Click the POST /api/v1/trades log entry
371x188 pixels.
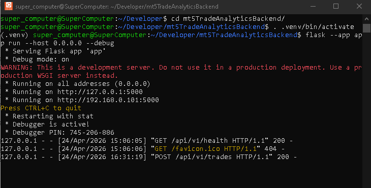[148, 157]
